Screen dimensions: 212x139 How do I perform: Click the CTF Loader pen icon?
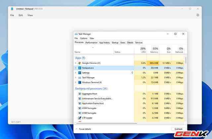tap(80, 118)
